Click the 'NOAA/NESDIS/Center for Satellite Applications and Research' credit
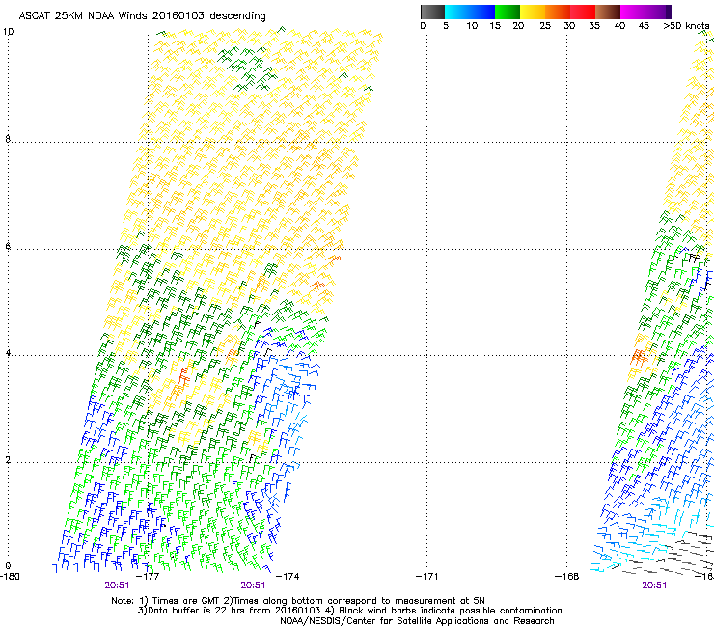This screenshot has height=627, width=714. click(417, 621)
